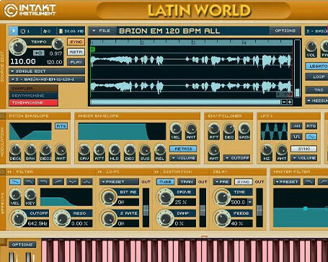
Task: Toggle the tempo SYNC button
Action: [76, 42]
